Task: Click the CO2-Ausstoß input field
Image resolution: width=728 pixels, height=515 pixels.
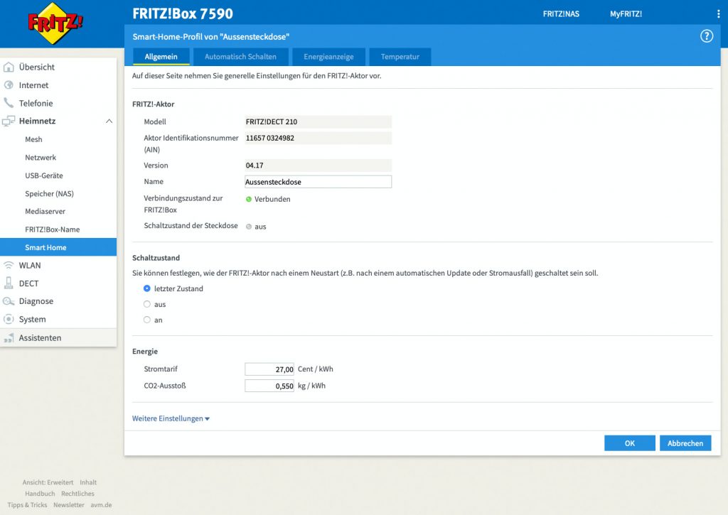Action: (269, 386)
